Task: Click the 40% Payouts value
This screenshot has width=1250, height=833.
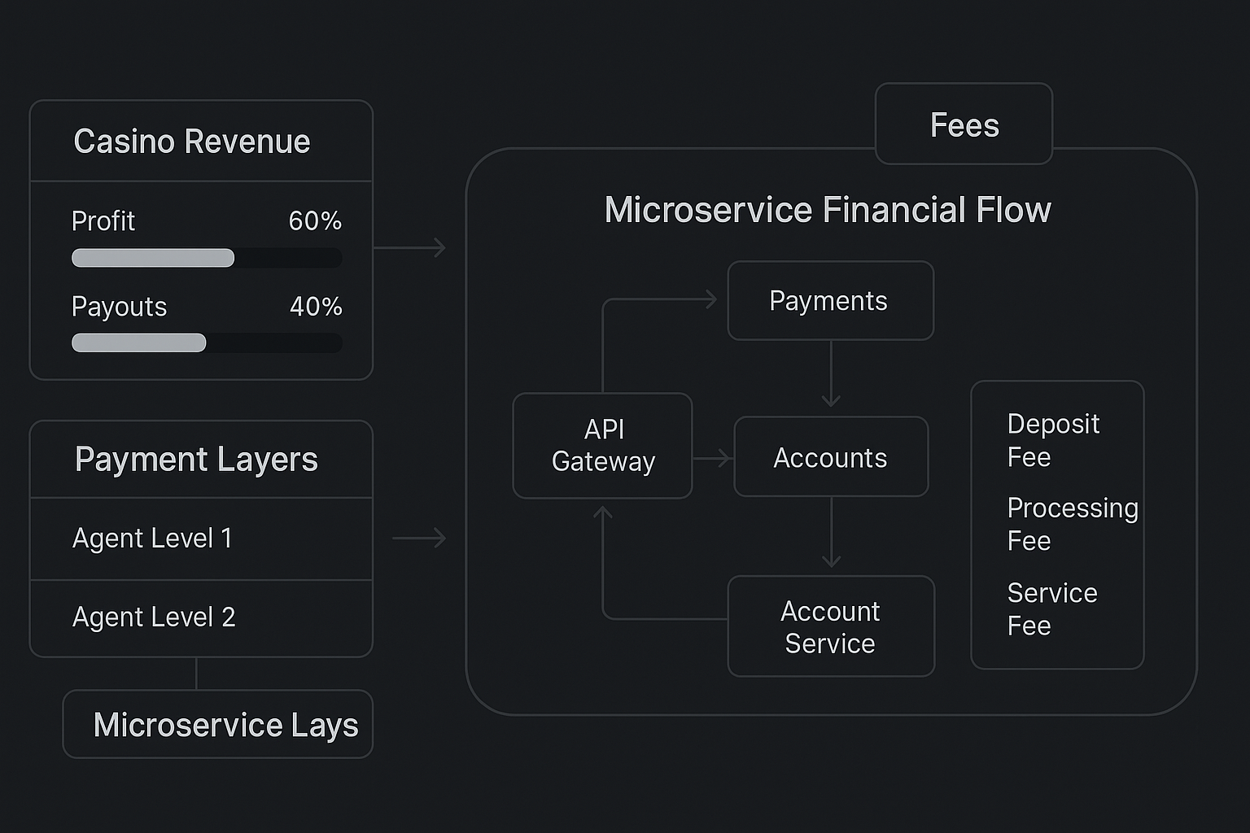Action: 316,307
